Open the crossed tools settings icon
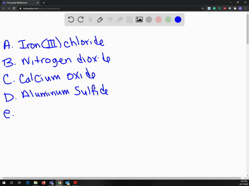 (110, 20)
